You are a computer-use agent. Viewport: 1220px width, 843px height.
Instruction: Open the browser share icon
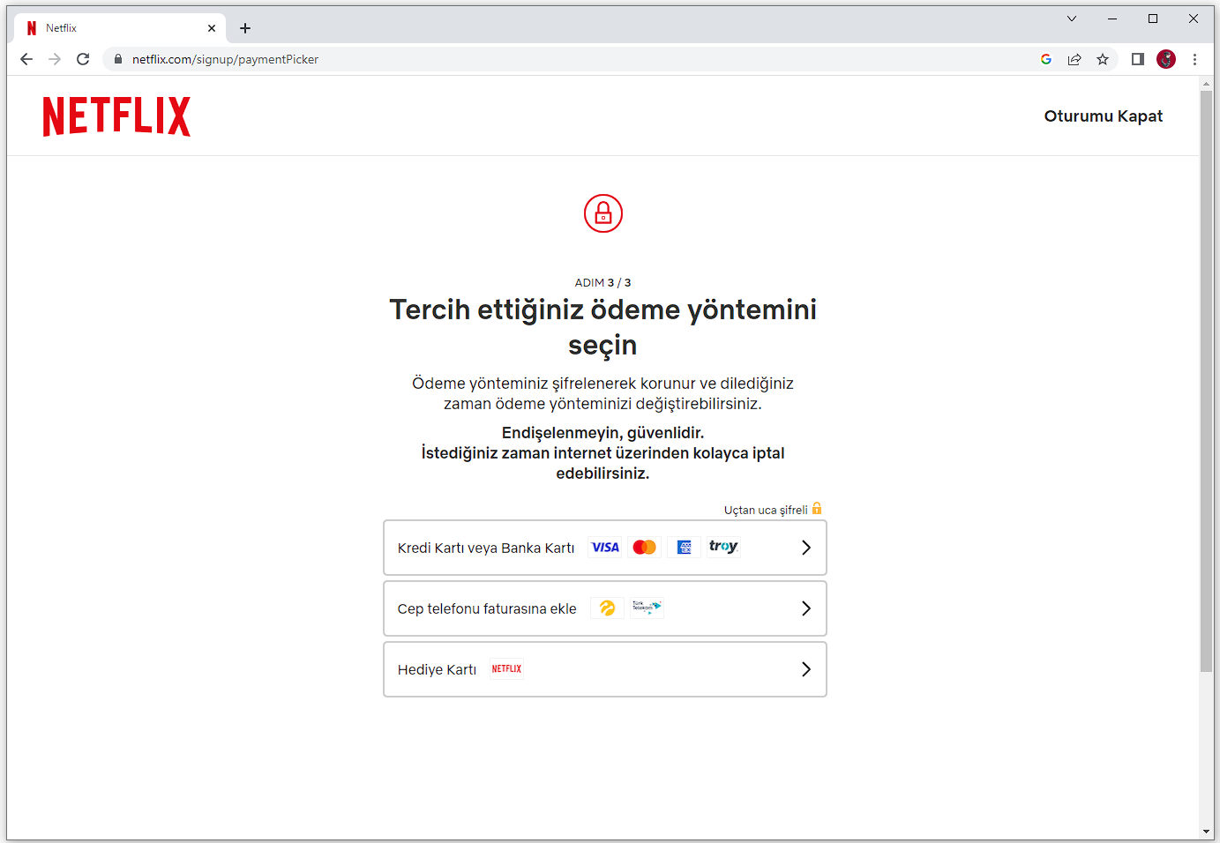[1074, 59]
